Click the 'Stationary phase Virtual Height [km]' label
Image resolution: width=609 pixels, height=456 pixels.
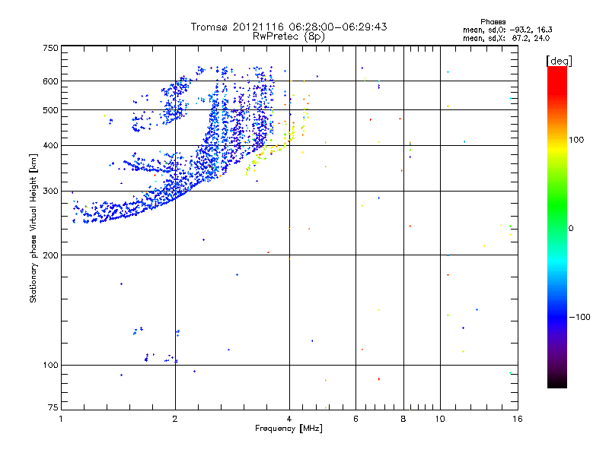pyautogui.click(x=33, y=228)
